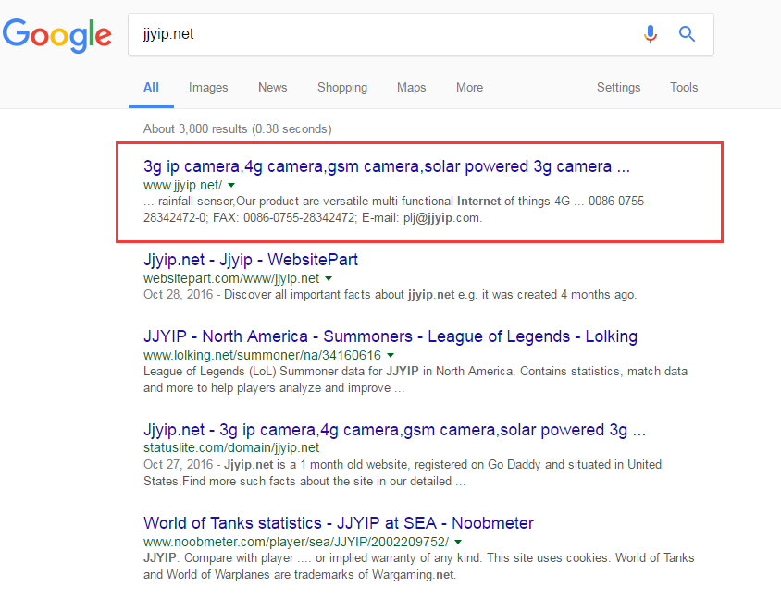Click the magnifying glass search button
The image size is (781, 599).
(x=687, y=34)
